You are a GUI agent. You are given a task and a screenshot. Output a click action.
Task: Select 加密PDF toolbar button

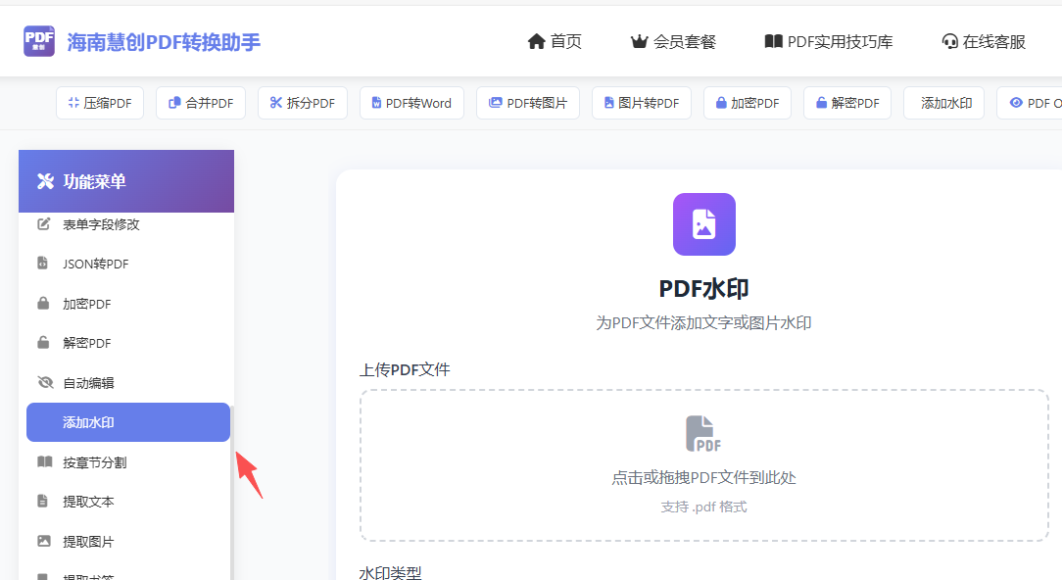pos(748,103)
